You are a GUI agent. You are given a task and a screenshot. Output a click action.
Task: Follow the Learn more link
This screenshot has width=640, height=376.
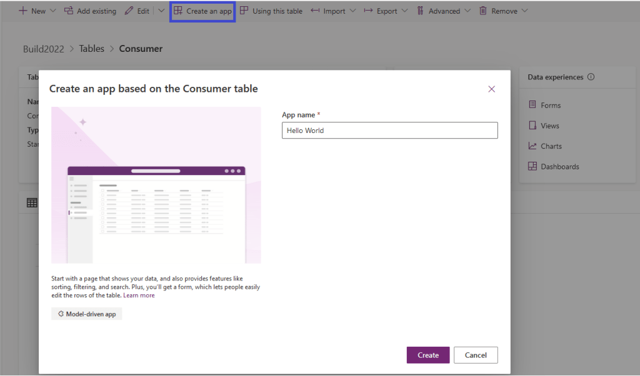coord(139,295)
